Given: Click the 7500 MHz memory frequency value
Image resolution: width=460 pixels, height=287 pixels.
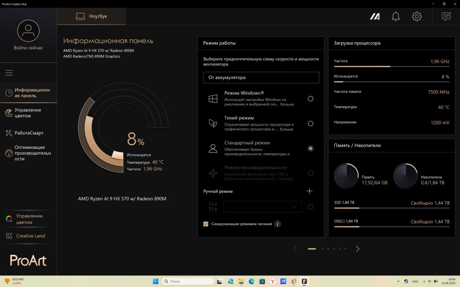Looking at the screenshot, I should [x=438, y=92].
